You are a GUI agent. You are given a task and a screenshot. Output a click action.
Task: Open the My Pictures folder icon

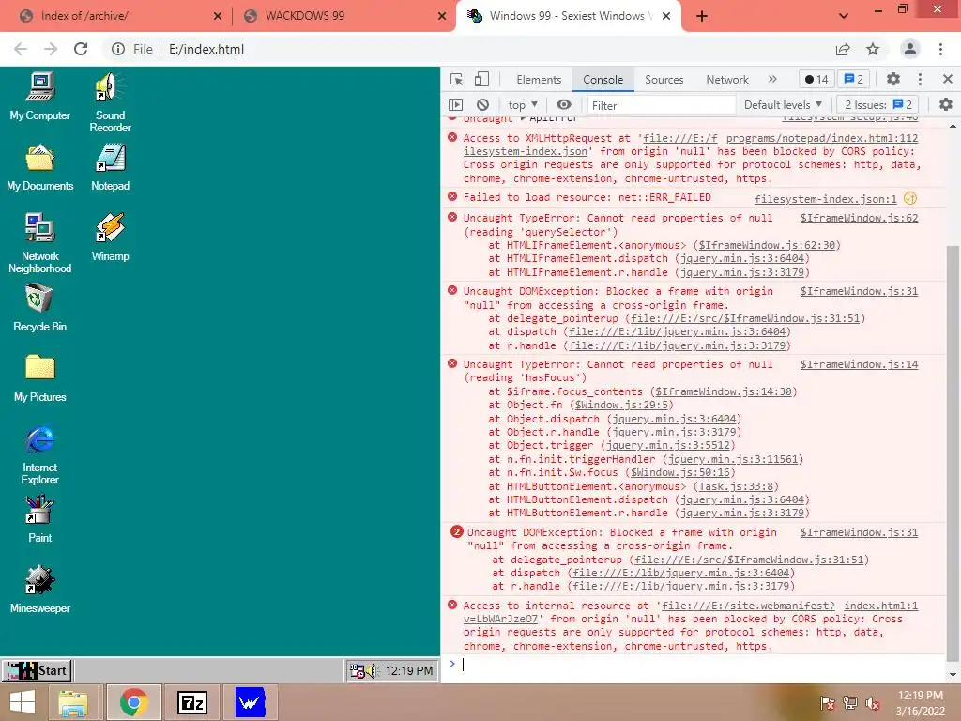point(39,378)
